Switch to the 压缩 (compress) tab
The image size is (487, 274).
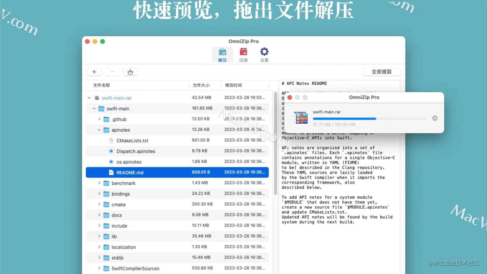pyautogui.click(x=243, y=55)
